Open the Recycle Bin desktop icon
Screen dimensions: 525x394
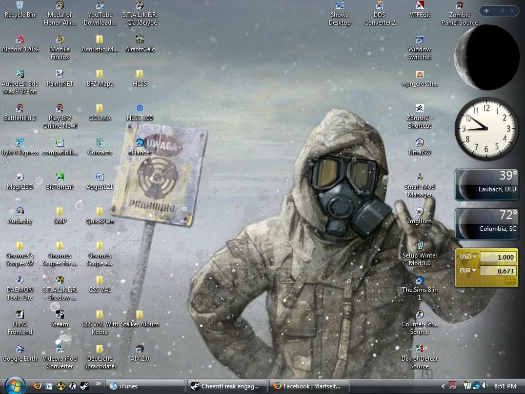click(x=20, y=10)
